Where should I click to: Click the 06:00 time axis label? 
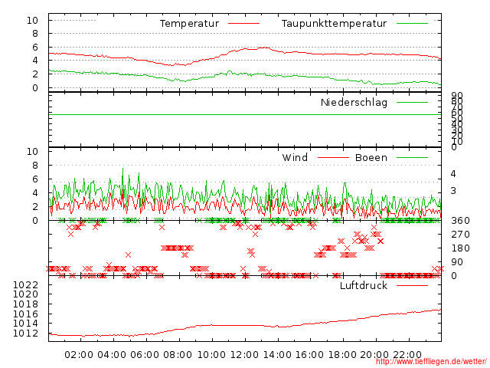click(x=145, y=355)
